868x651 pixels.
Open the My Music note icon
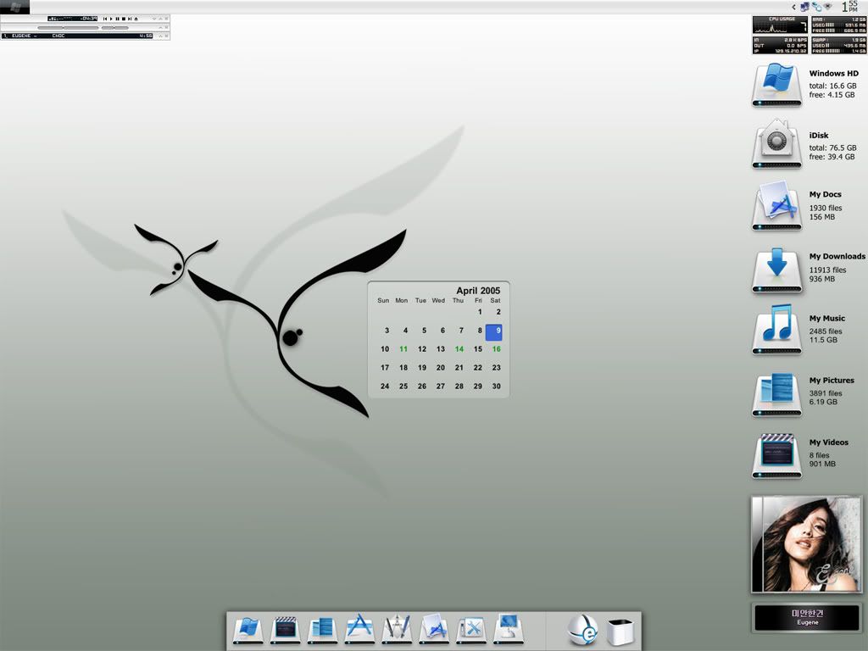(776, 330)
